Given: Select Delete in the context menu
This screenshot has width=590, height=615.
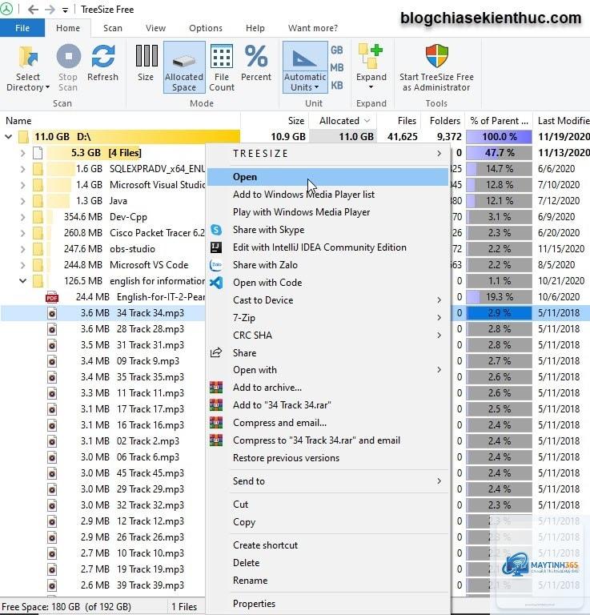Looking at the screenshot, I should click(x=327, y=563).
